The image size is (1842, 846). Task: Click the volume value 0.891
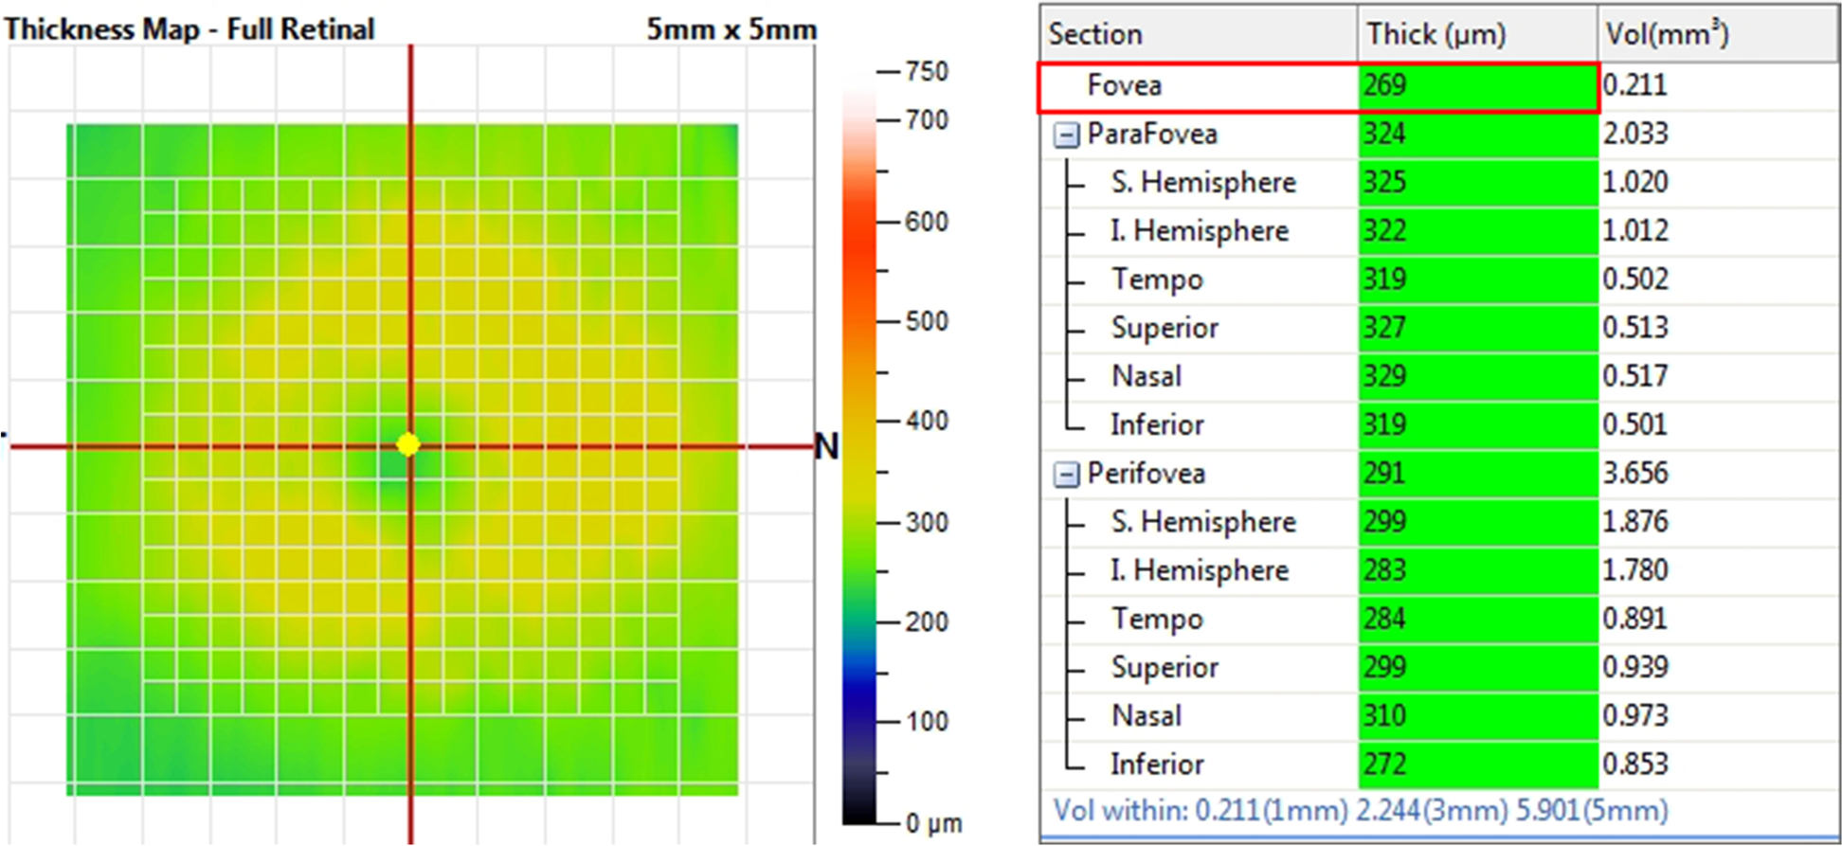point(1635,618)
